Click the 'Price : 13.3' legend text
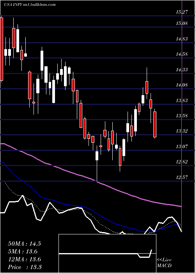The height and width of the screenshot is (273, 195). (x=25, y=267)
